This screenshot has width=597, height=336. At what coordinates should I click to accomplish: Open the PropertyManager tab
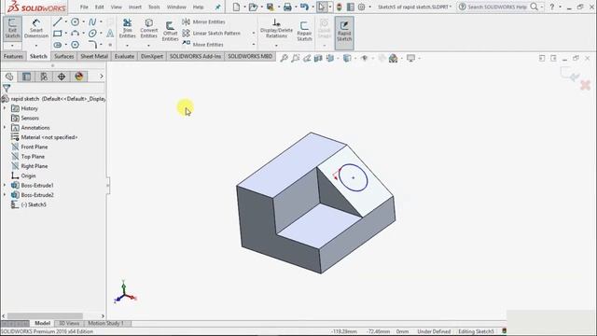point(26,77)
